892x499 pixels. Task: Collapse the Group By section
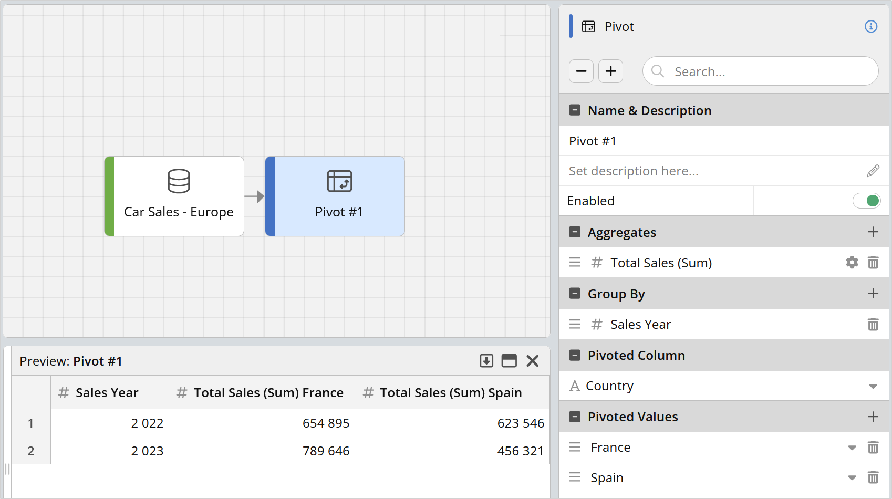575,294
